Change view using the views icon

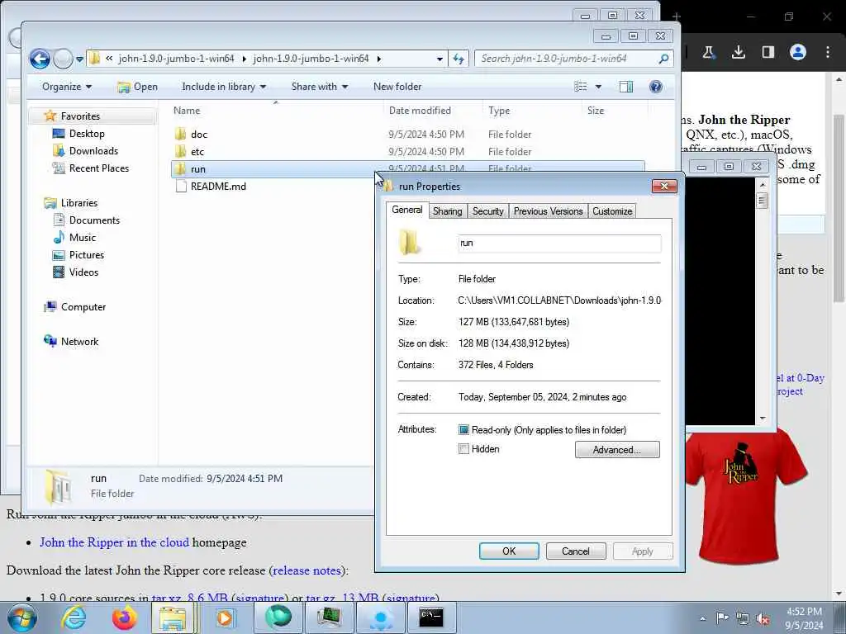(x=581, y=87)
